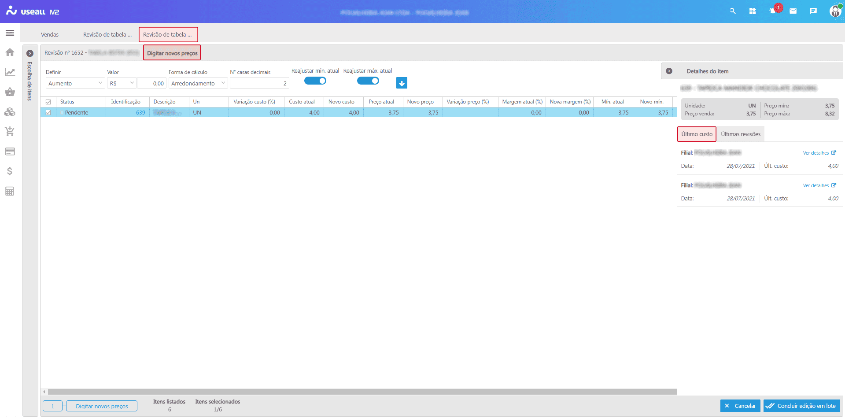Click the blue apply down-arrow button
Screen dimensions: 845x418
(402, 83)
